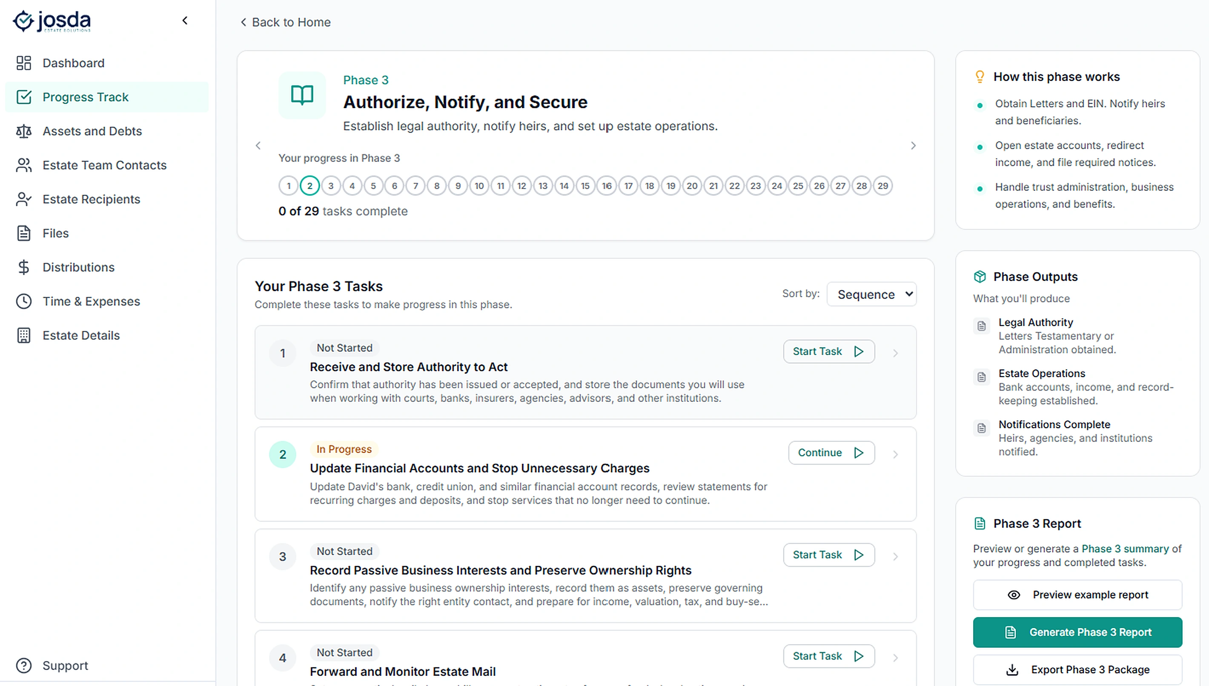Select highlighted progress step 2 circle
The width and height of the screenshot is (1209, 686).
tap(309, 186)
